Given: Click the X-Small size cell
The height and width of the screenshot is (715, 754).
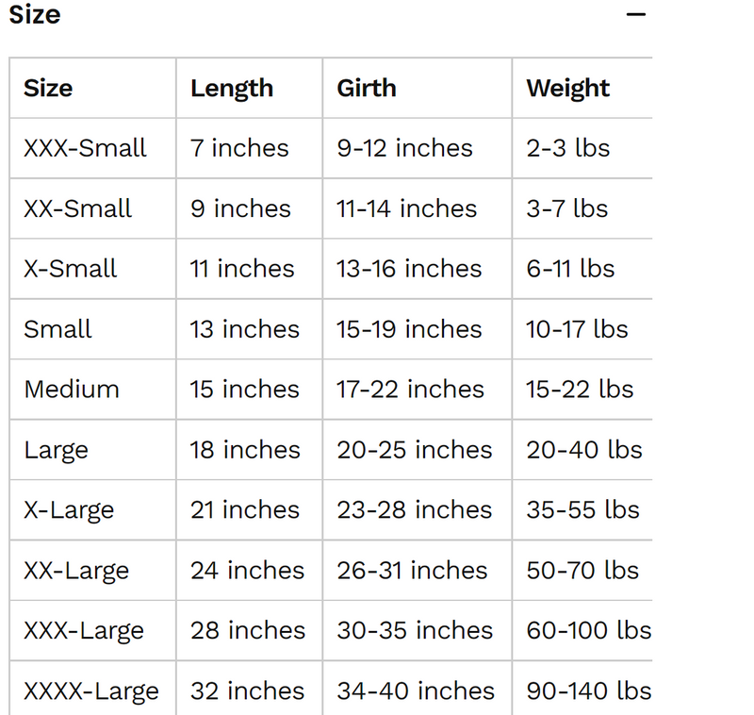Looking at the screenshot, I should click(92, 269).
